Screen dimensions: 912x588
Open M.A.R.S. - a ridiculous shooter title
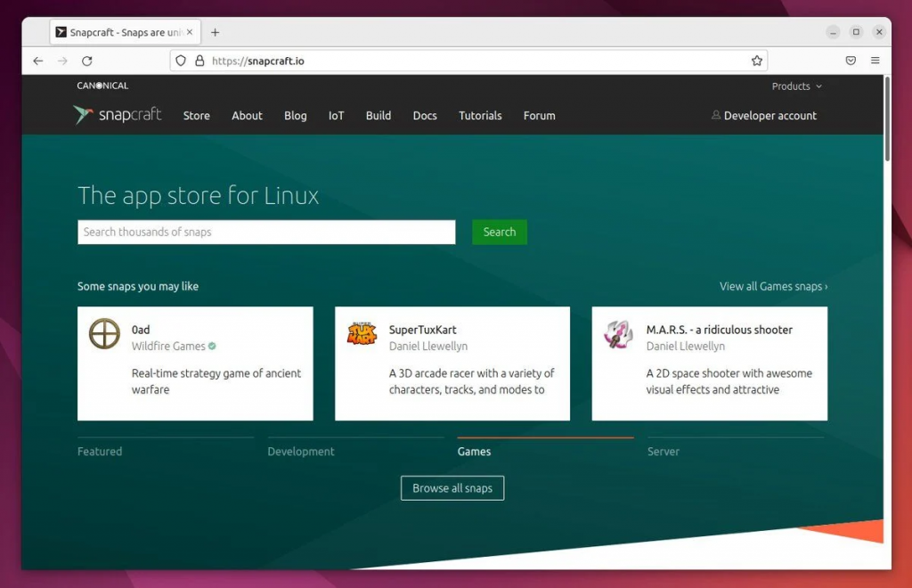tap(720, 330)
